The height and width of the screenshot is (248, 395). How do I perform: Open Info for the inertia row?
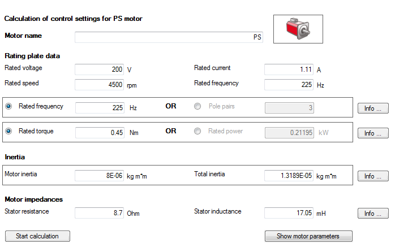click(x=373, y=176)
